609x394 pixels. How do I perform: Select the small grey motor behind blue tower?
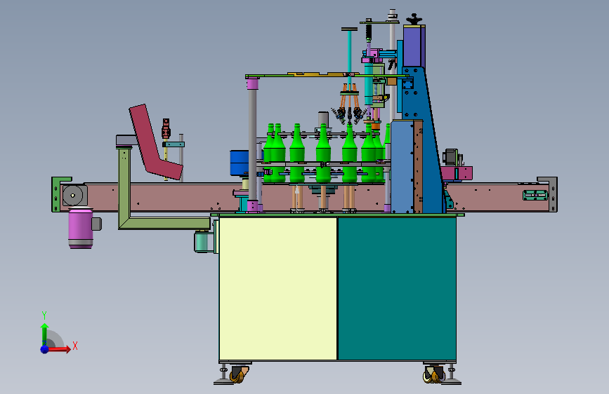point(452,158)
